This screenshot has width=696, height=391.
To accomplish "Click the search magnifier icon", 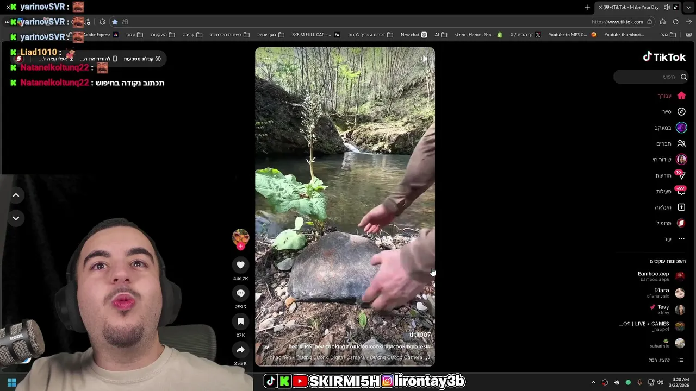I will [683, 77].
